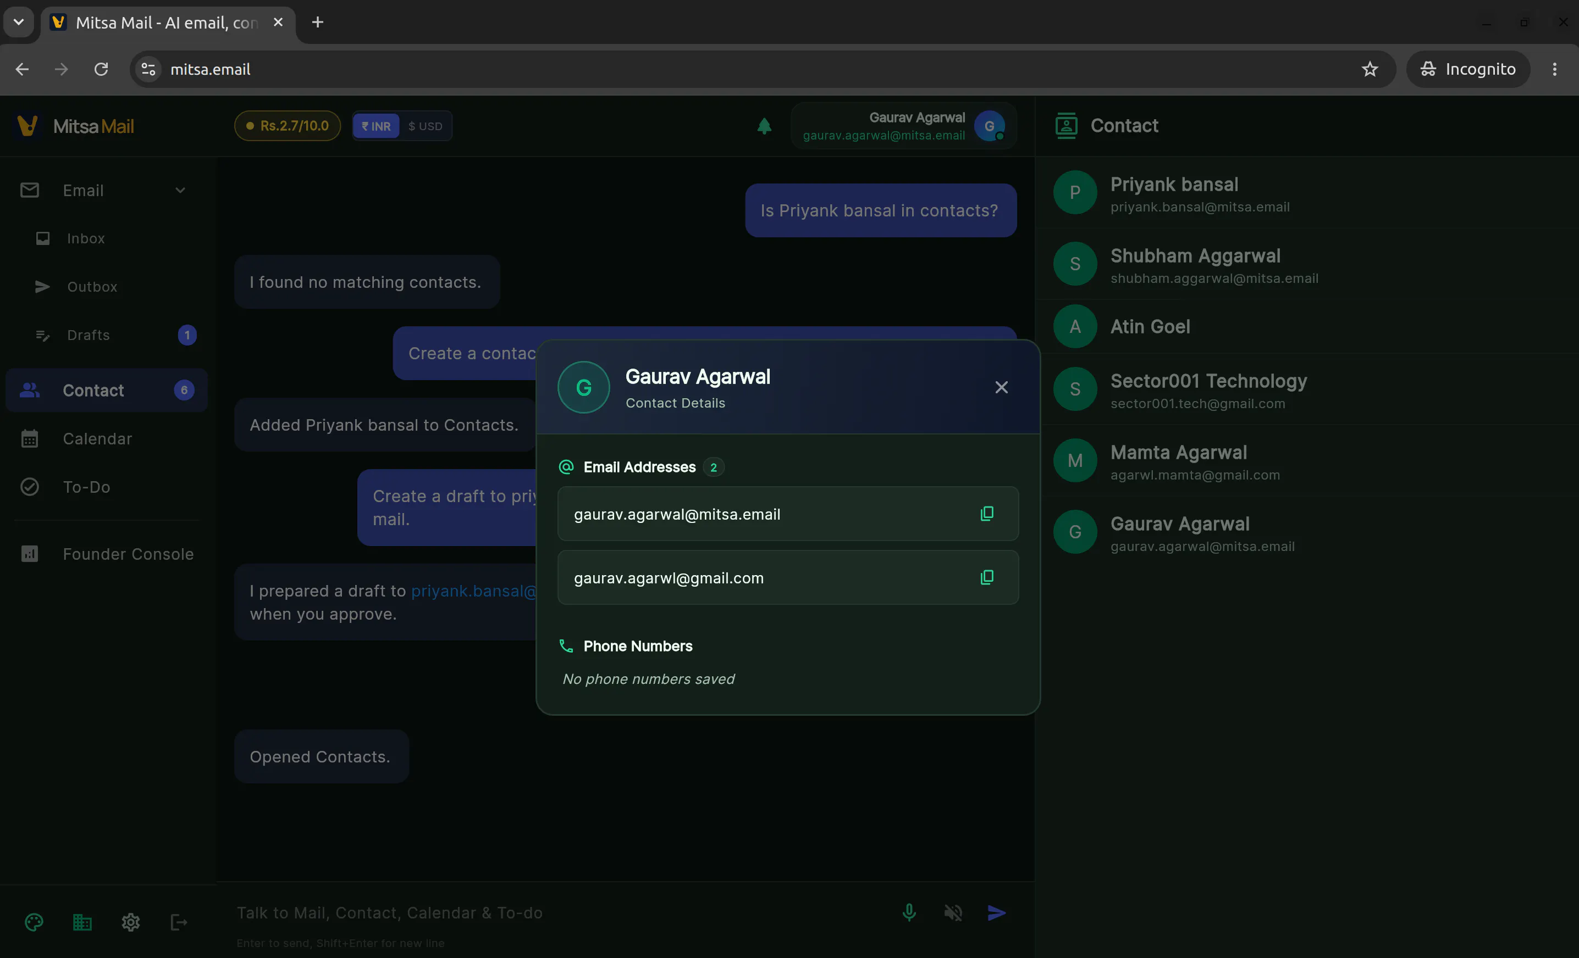Select Contact in the sidebar
Screen dimensions: 1579x958
pyautogui.click(x=106, y=390)
